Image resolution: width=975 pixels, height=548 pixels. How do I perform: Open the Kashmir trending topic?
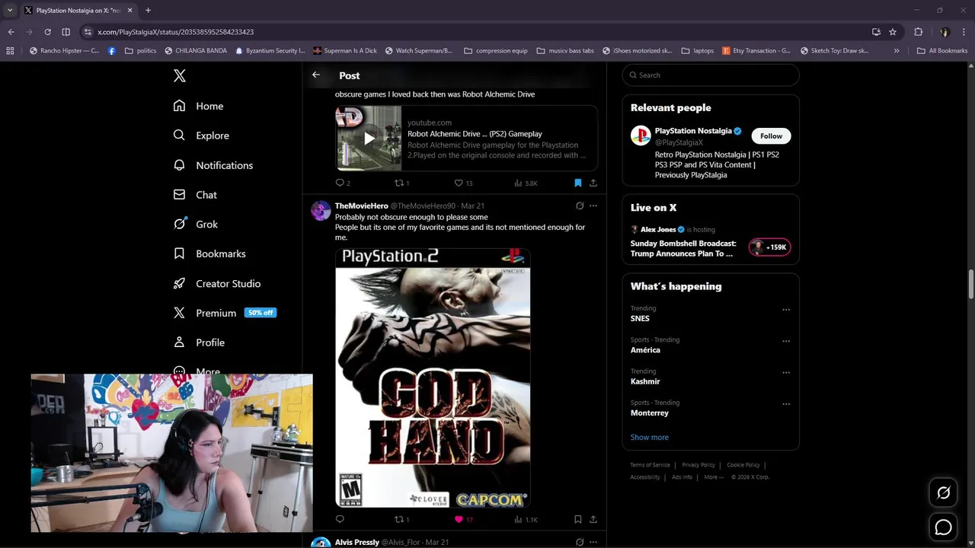[645, 381]
